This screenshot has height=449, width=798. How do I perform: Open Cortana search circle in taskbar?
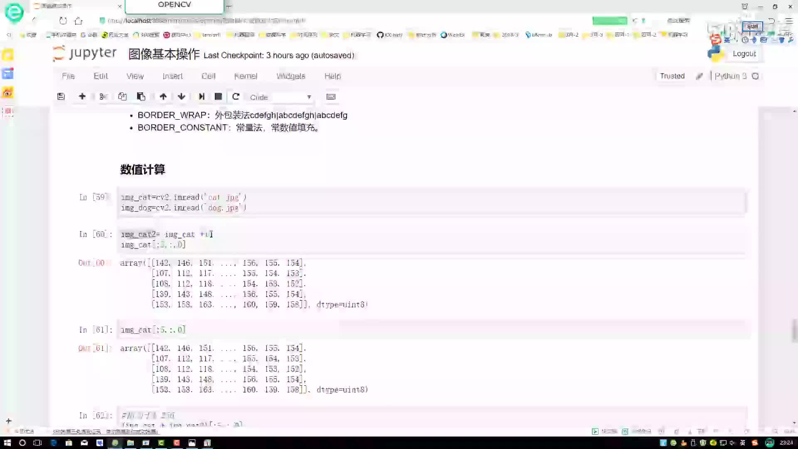pos(22,443)
